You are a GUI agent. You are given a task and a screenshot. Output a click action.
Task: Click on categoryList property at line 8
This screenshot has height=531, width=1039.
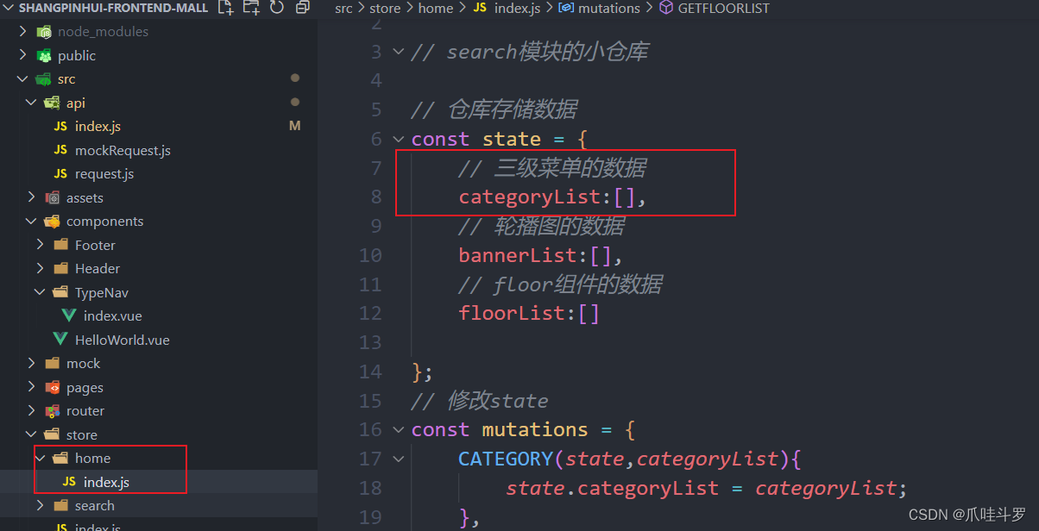click(x=529, y=197)
